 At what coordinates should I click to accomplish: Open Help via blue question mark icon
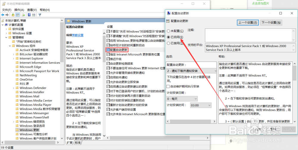point(29,15)
